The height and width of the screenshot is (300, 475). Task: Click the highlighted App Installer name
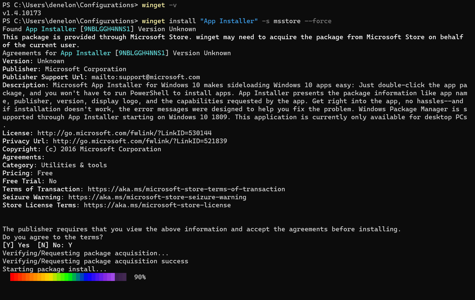(229, 21)
